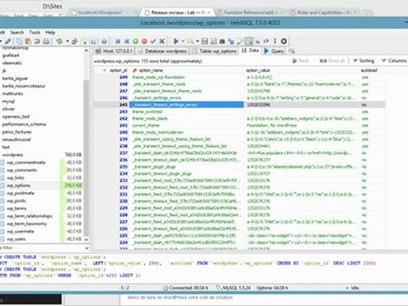Screen dimensions: 408x306
Task: Select the grafikart database in tree
Action: point(11,55)
